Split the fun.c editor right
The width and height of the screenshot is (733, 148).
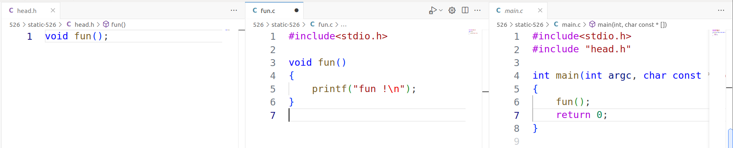(x=465, y=10)
